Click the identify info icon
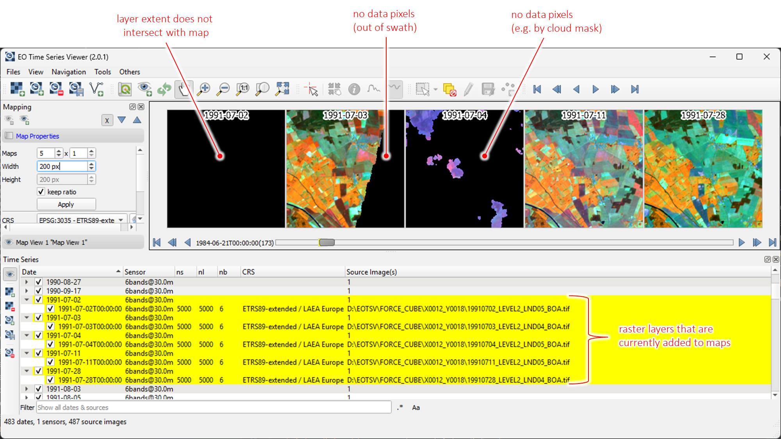The width and height of the screenshot is (781, 439). (x=354, y=89)
